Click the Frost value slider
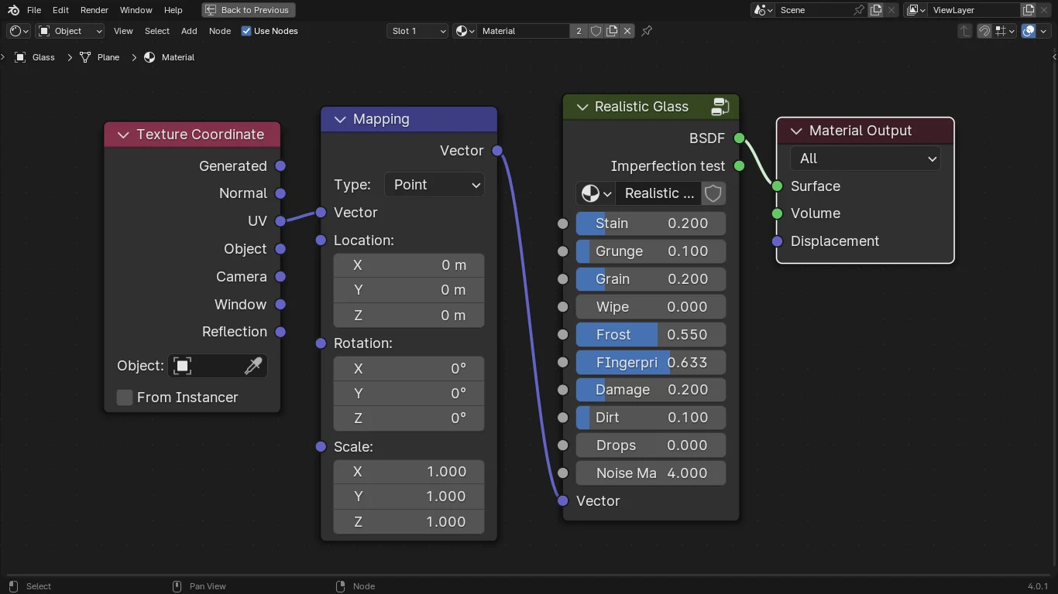Viewport: 1058px width, 594px height. pos(651,335)
